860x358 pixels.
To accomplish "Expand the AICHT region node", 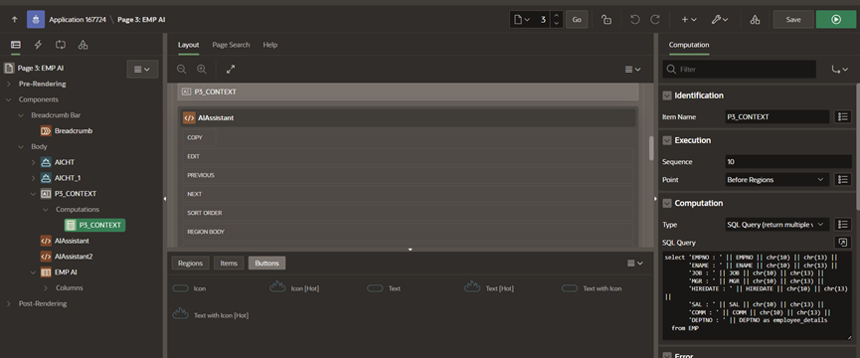I will pyautogui.click(x=33, y=162).
